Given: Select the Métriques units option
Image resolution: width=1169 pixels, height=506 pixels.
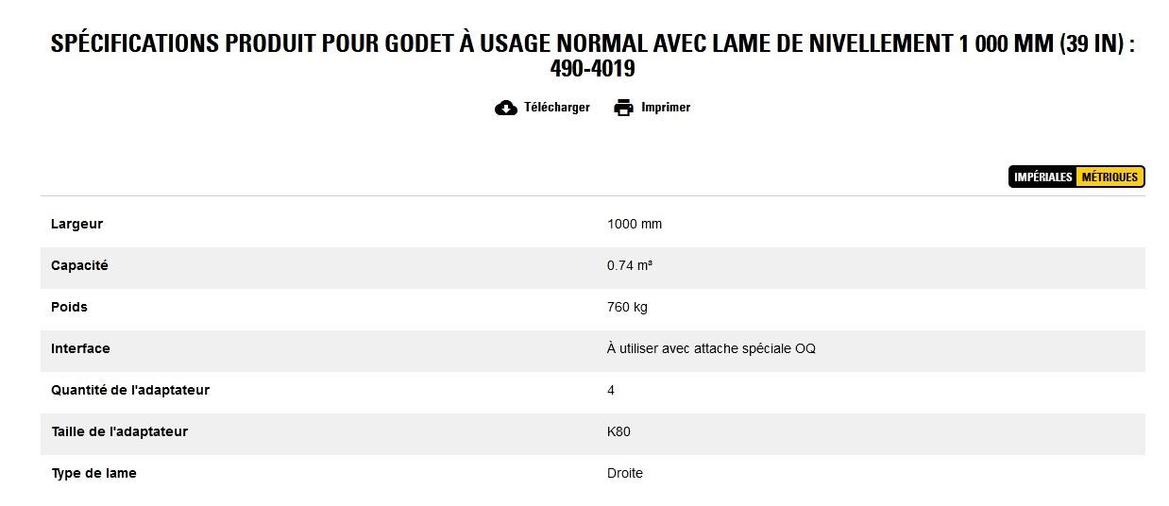Looking at the screenshot, I should click(x=1110, y=177).
